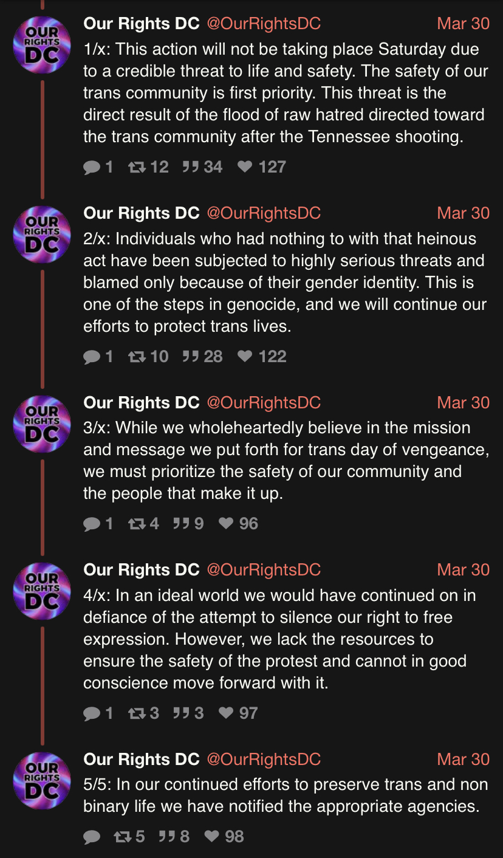The width and height of the screenshot is (503, 858).
Task: Click reply icon on the 3/x tweet
Action: point(92,524)
